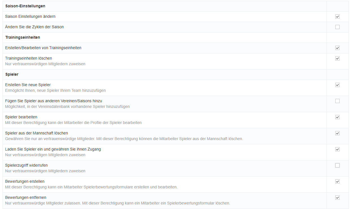Disable 'Laden Sie Spieler ein' permission checkbox
Screen dimensions: 350x209
click(337, 149)
